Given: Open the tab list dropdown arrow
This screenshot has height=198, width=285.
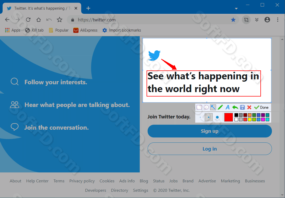Looking at the screenshot, I should pyautogui.click(x=236, y=9).
